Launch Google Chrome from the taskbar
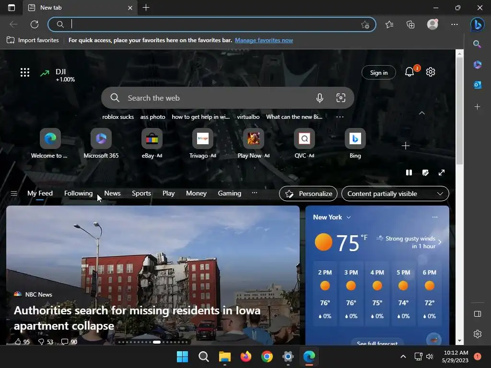This screenshot has height=368, width=491. coord(267,356)
